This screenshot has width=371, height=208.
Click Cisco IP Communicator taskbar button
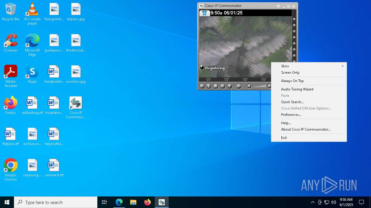[x=161, y=202]
